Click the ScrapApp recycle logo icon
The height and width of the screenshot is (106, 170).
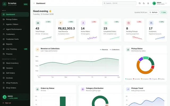[x=5, y=4]
